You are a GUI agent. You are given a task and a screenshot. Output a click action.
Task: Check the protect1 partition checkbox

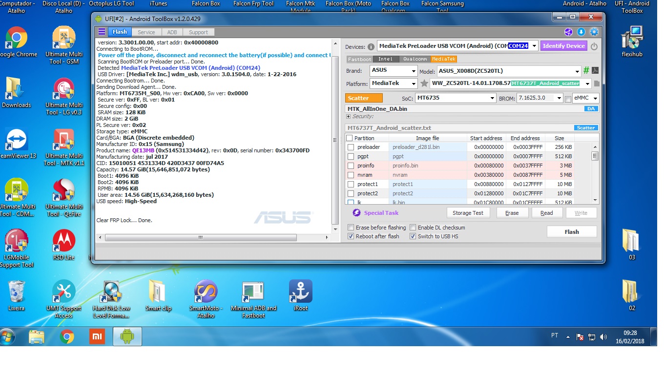pyautogui.click(x=351, y=184)
